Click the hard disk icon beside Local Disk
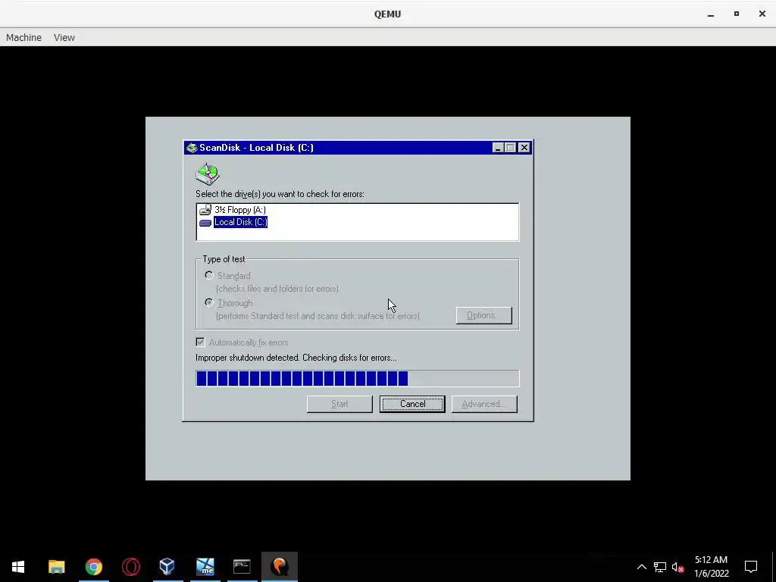776x582 pixels. 205,223
